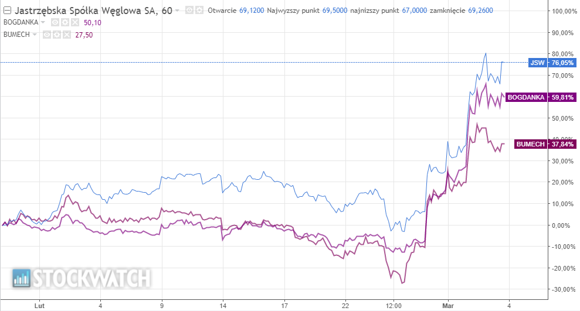580x311 pixels.
Task: Remove the BOGDANKA comparison series
Action: [x=73, y=22]
